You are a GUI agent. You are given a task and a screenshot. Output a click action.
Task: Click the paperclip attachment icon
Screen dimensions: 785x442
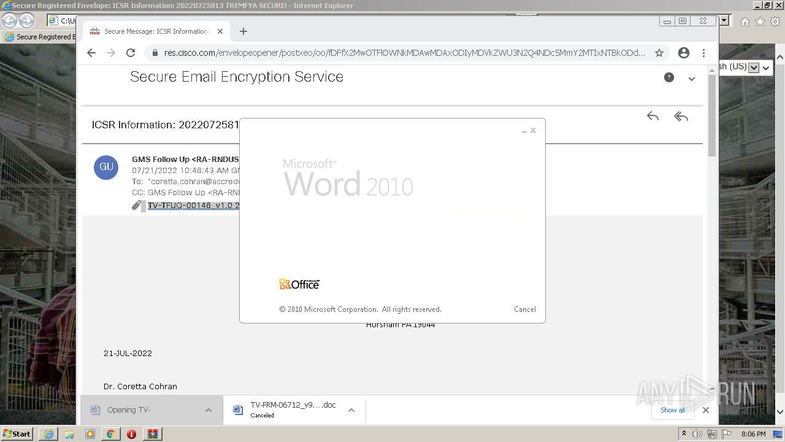pyautogui.click(x=137, y=205)
